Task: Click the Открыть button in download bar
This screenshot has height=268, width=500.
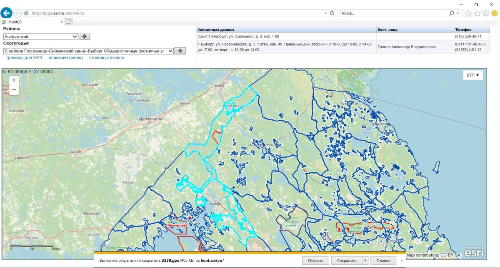Action: 315,261
